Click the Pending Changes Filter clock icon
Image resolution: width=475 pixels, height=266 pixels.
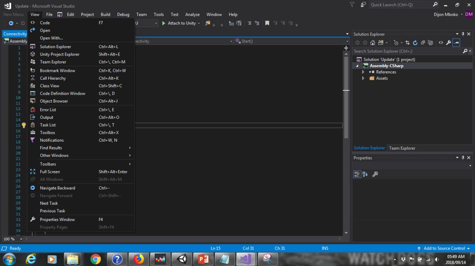tap(396, 43)
